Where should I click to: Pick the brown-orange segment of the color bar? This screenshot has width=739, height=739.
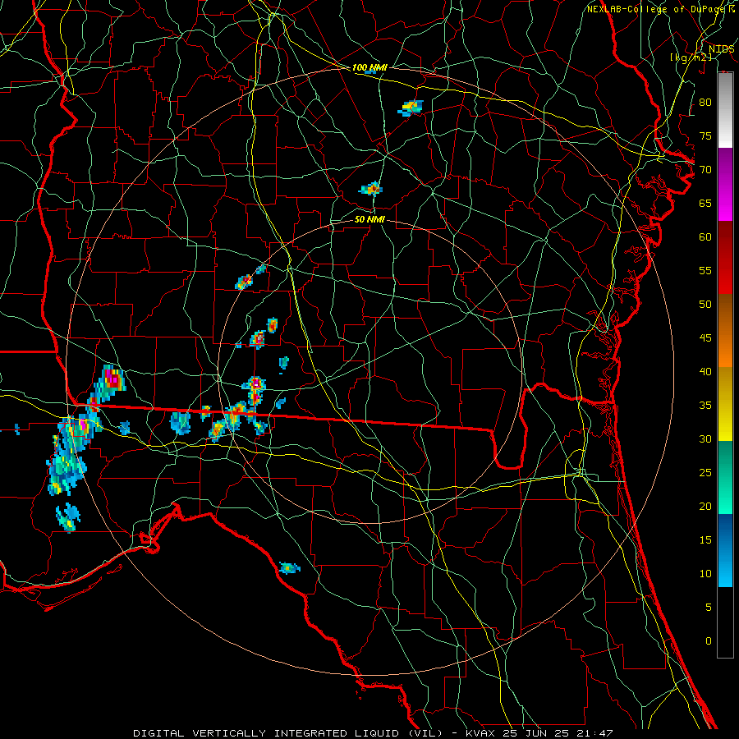point(725,331)
